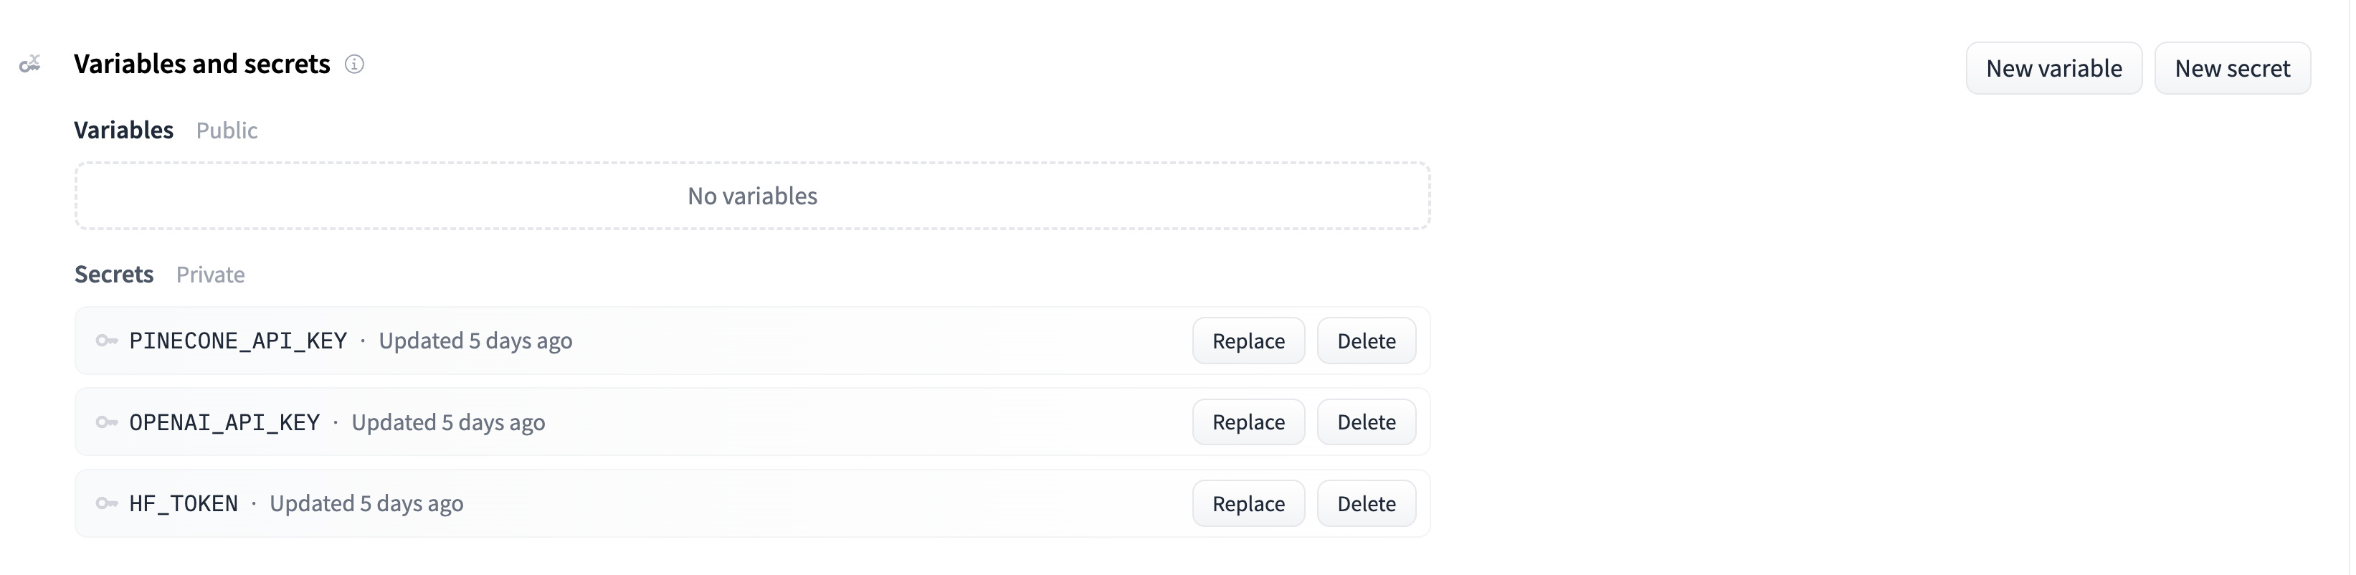Replace the OPENAI_API_KEY secret
Screen dimensions: 2356x575
[x=1248, y=422]
